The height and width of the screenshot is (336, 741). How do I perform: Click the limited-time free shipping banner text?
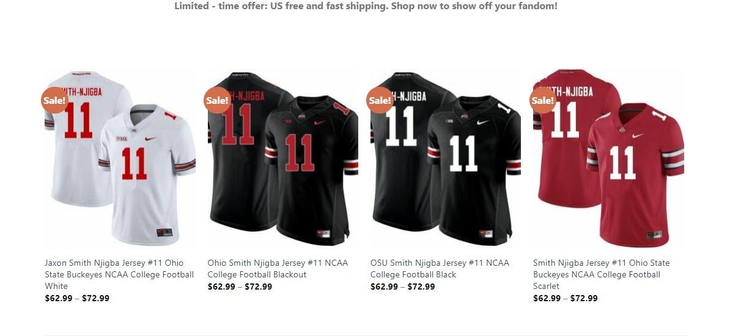(x=366, y=6)
